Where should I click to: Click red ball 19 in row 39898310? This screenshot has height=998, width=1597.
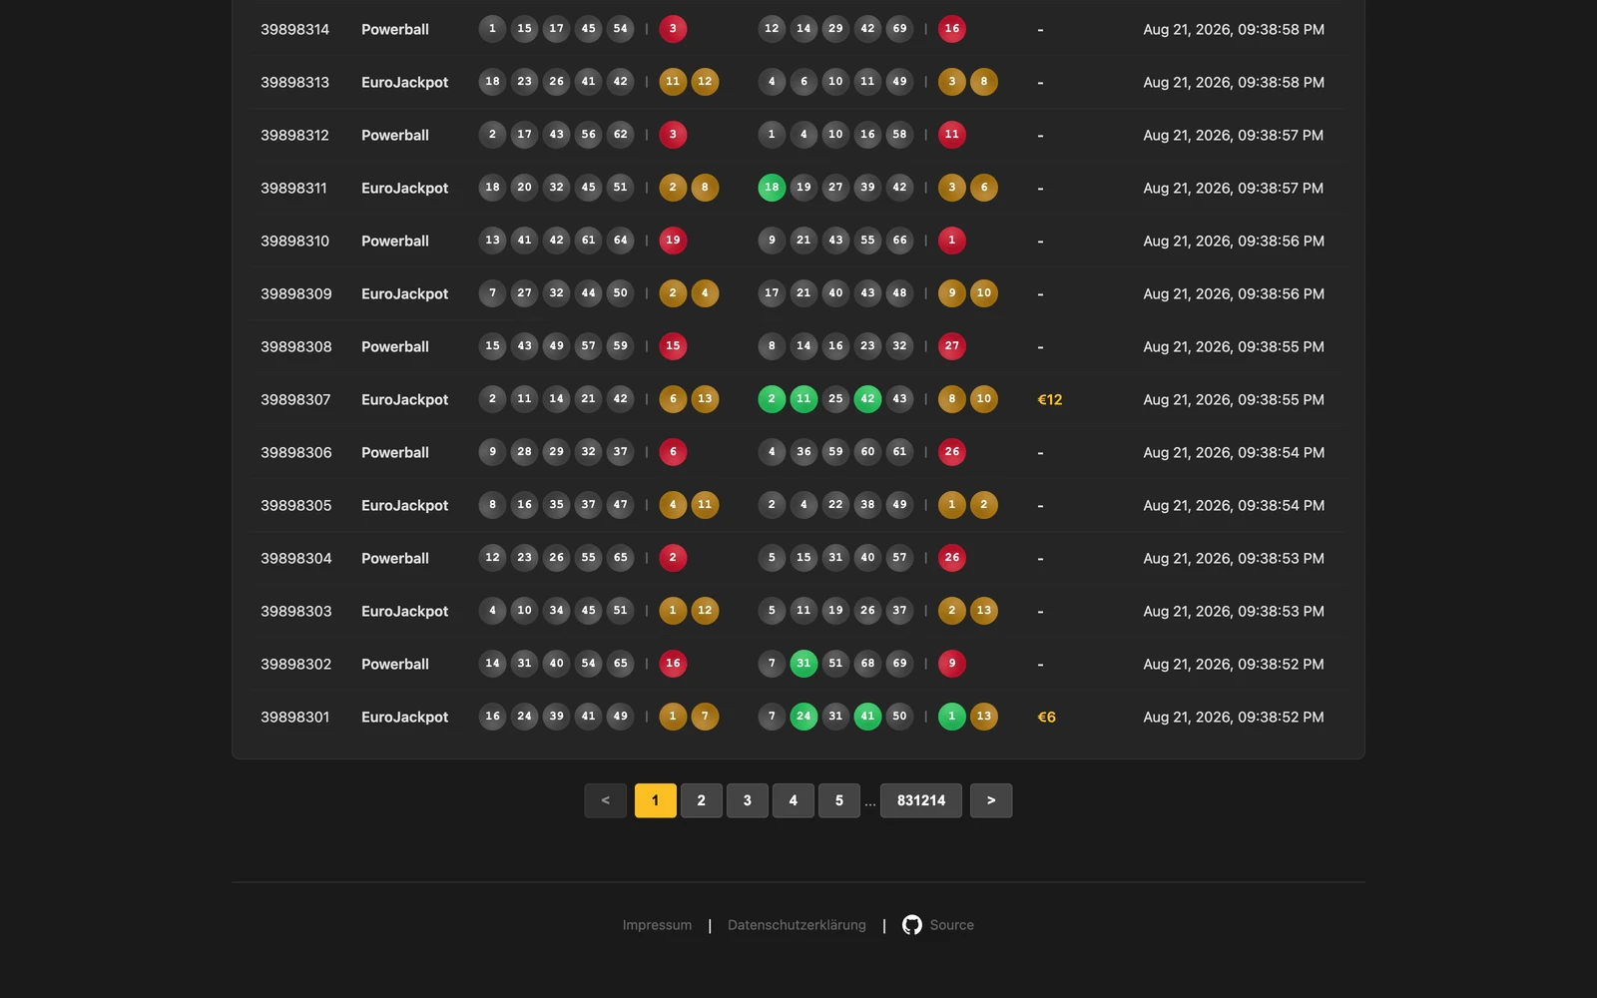click(673, 241)
